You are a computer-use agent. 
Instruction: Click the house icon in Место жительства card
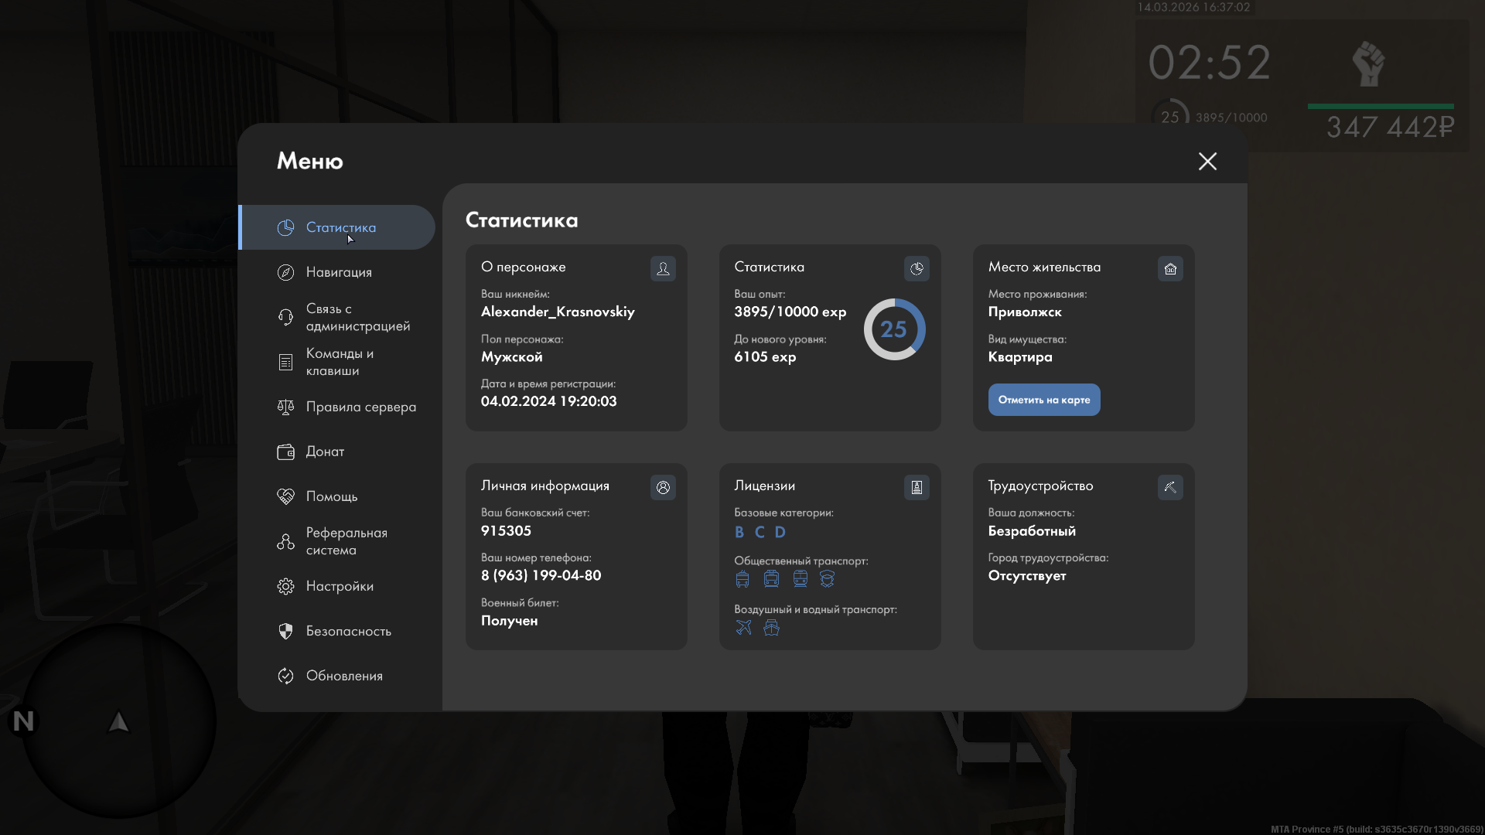point(1170,268)
